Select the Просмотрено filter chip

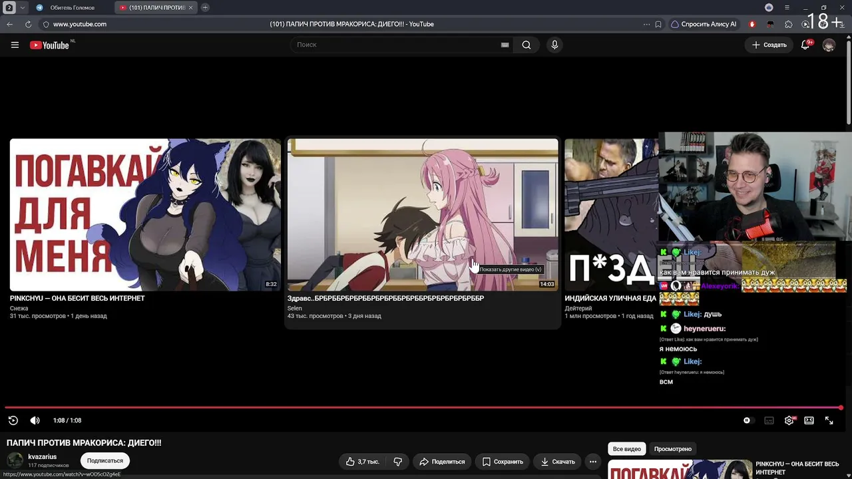[x=673, y=449]
